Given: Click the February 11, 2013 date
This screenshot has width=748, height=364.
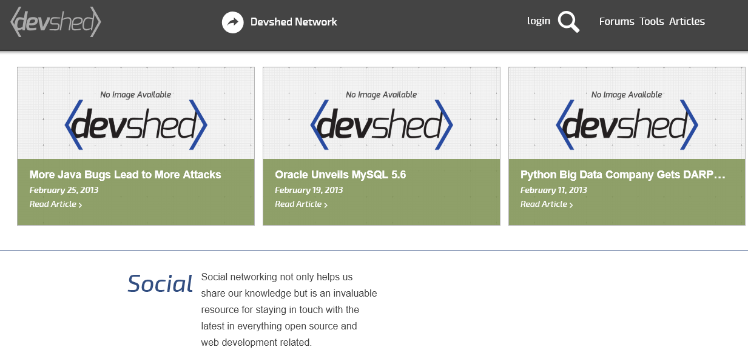Looking at the screenshot, I should click(x=553, y=190).
